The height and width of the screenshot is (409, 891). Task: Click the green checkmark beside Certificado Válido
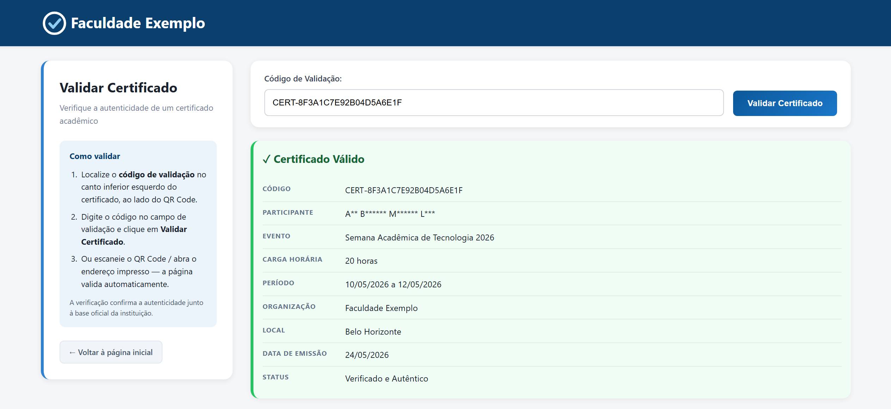[x=266, y=159]
